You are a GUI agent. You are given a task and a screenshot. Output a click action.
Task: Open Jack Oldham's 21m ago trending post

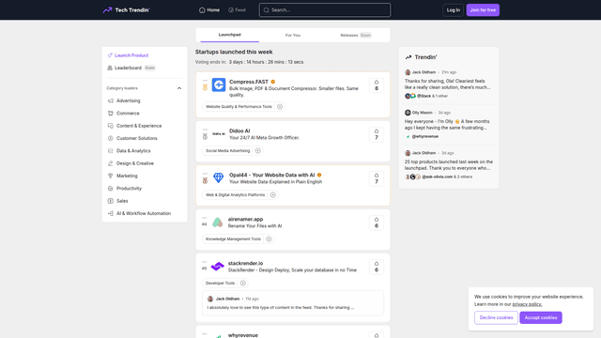click(x=449, y=84)
